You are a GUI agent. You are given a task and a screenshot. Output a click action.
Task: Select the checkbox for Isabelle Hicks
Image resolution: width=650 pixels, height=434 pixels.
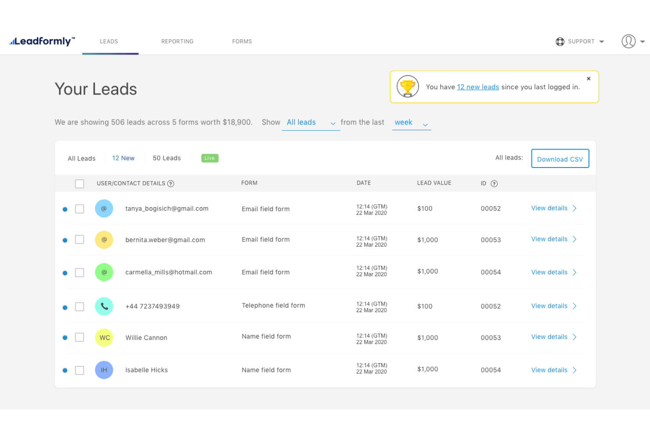coord(79,370)
